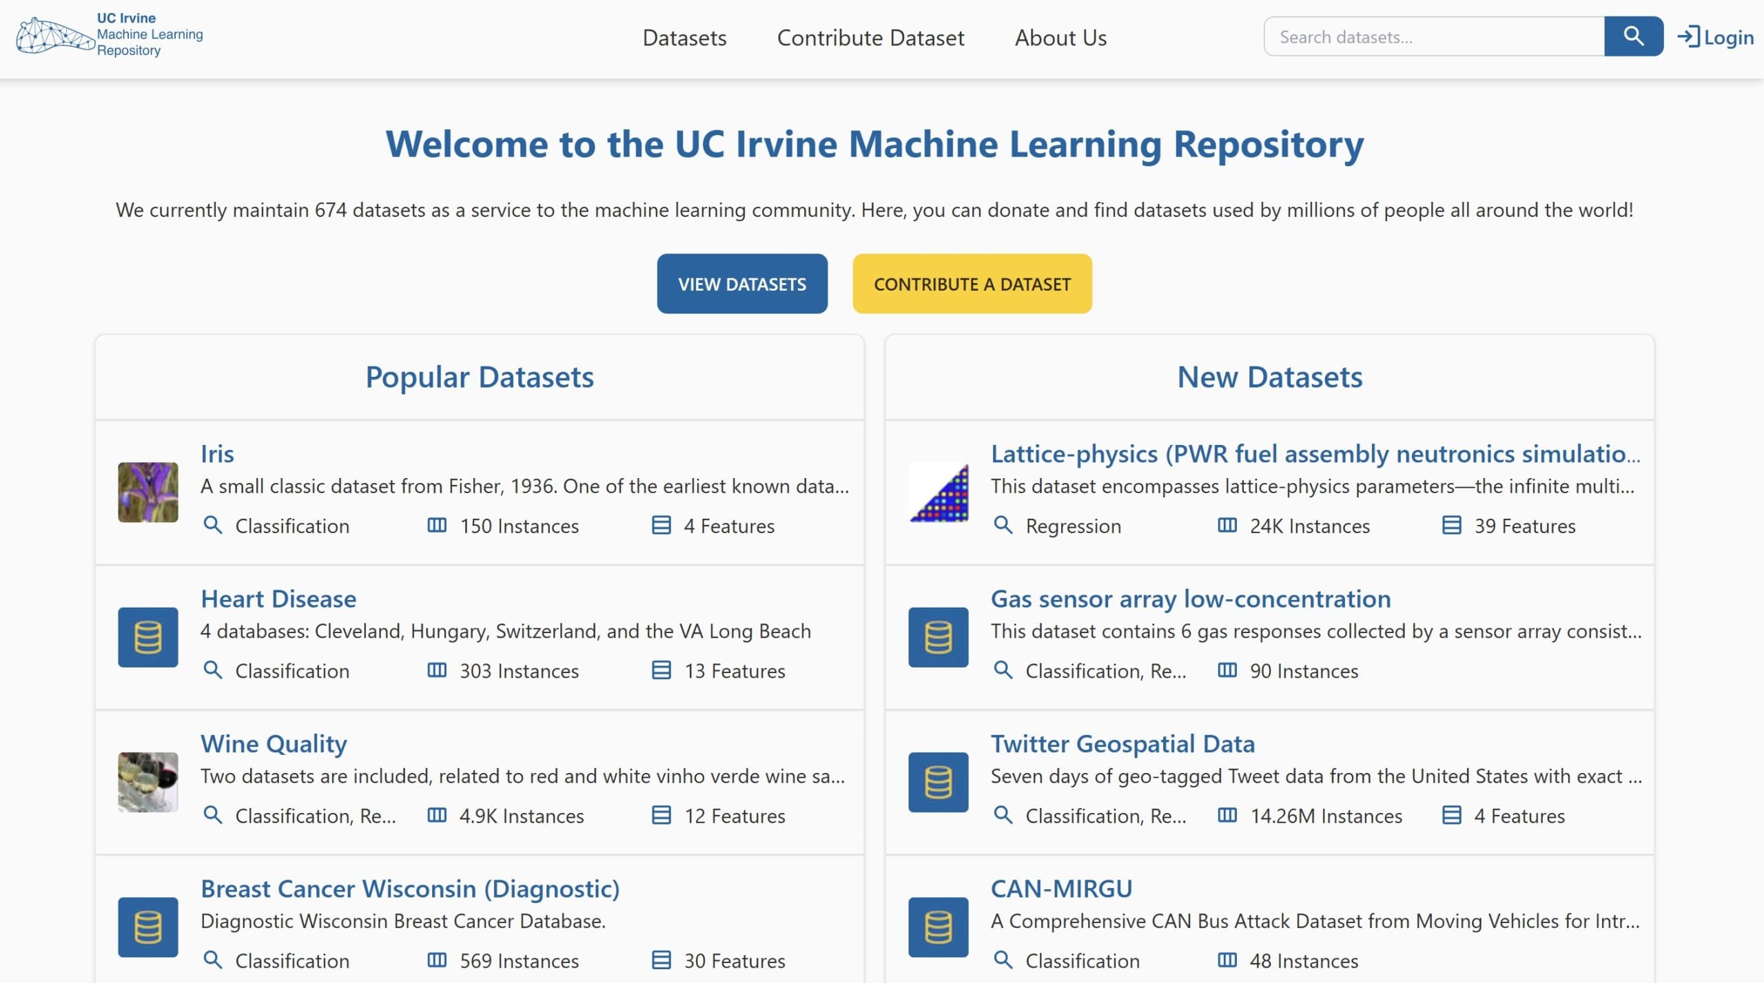
Task: Click the '14.26M Instances' text
Action: point(1326,816)
